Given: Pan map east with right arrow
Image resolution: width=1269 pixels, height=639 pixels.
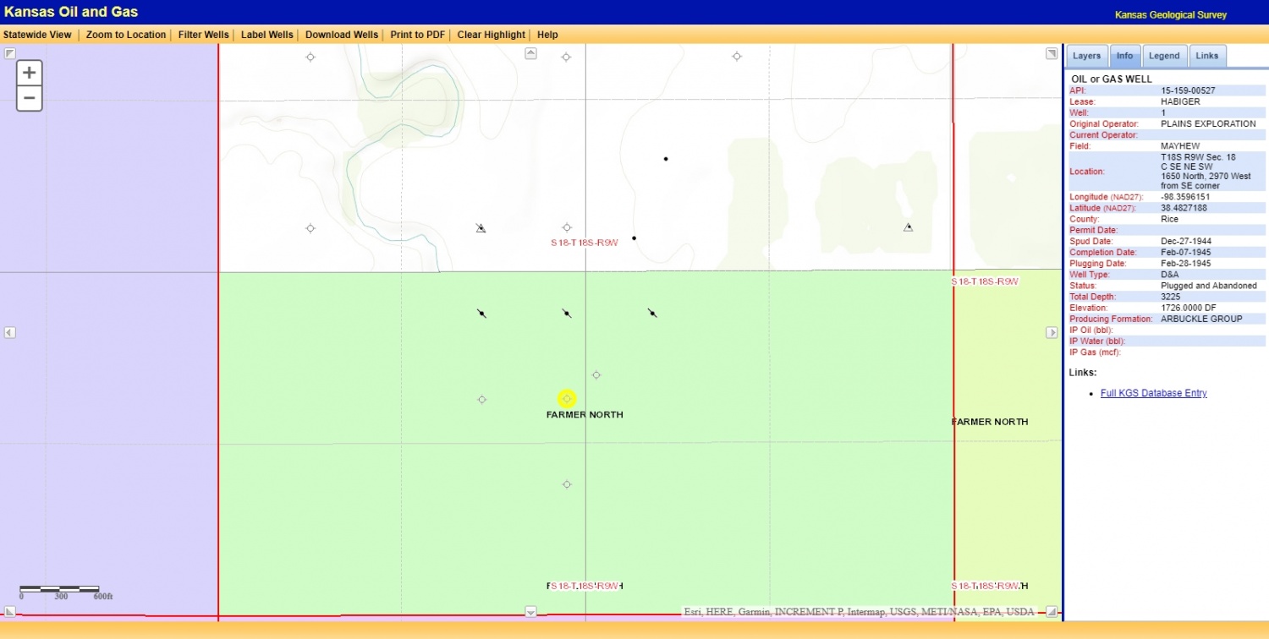Looking at the screenshot, I should point(1052,333).
